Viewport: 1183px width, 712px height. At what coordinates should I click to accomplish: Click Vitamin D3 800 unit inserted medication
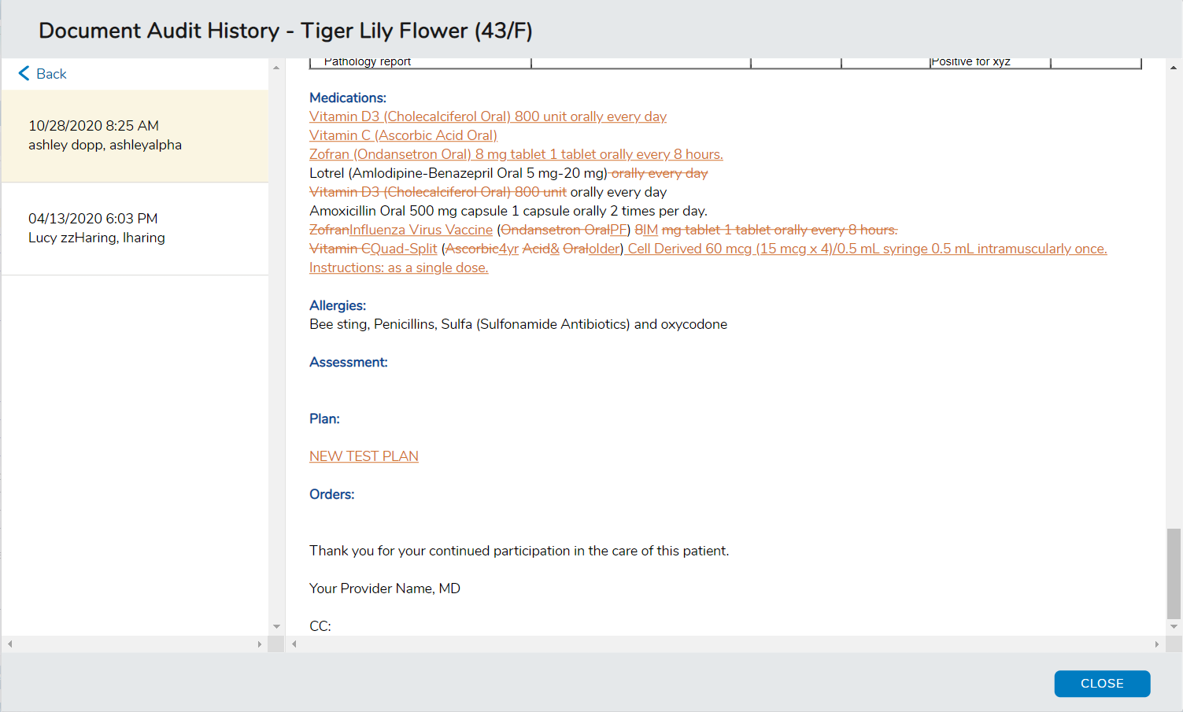point(487,116)
